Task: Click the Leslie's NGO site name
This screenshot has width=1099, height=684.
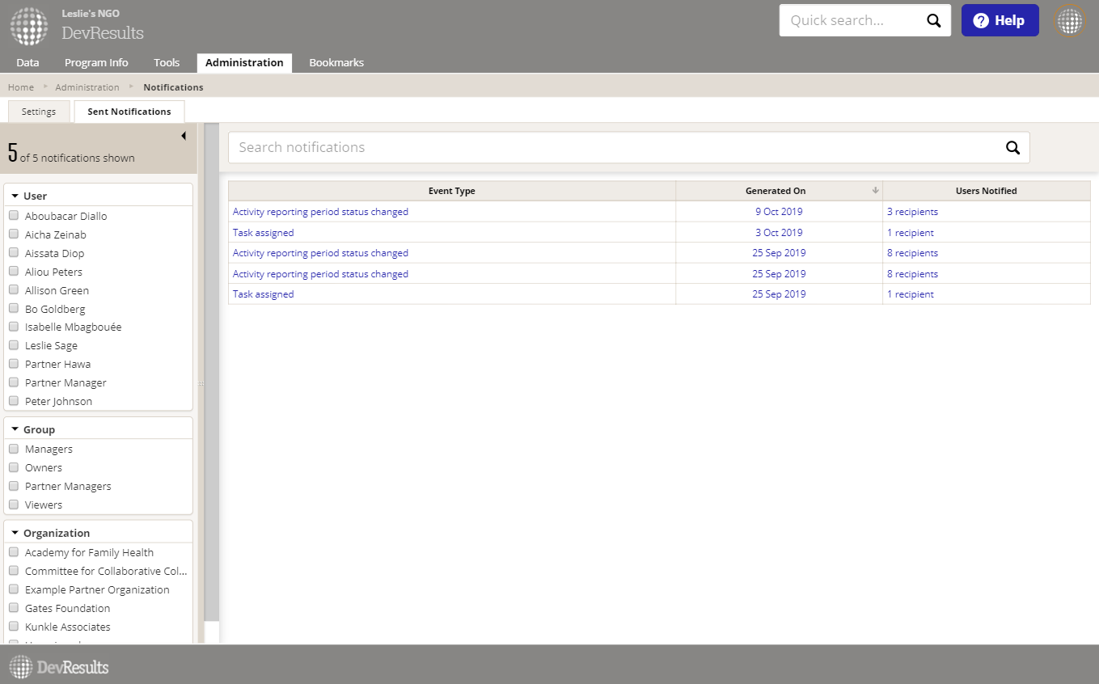Action: tap(91, 14)
